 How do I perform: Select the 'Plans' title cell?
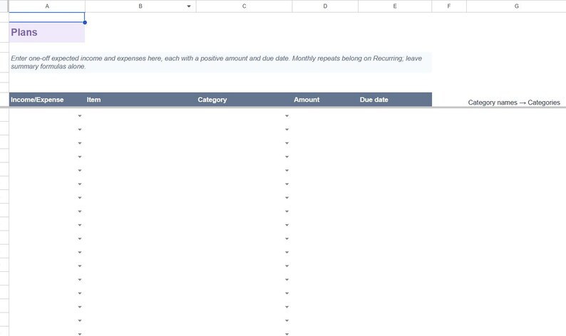point(47,33)
